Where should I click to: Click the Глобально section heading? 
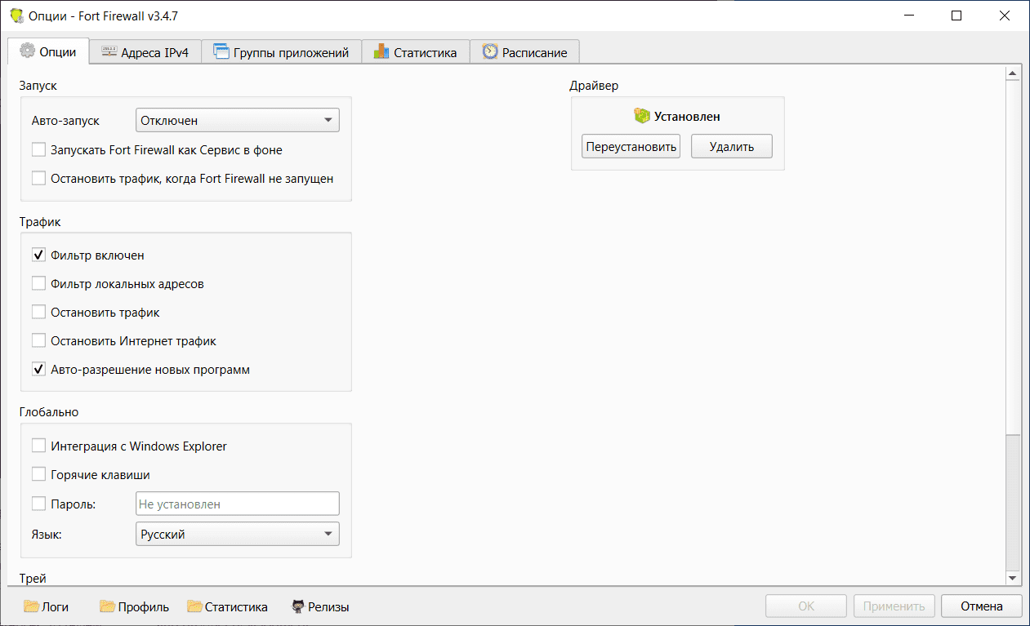pyautogui.click(x=49, y=412)
